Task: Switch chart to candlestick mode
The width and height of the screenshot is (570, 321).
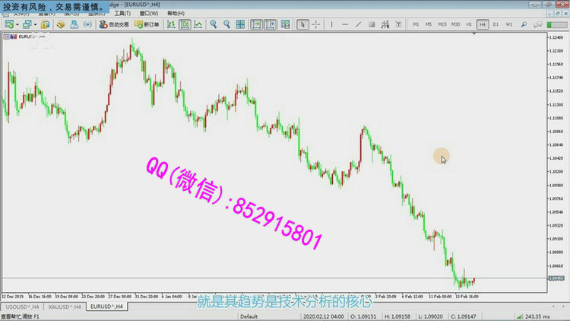Action: click(184, 24)
